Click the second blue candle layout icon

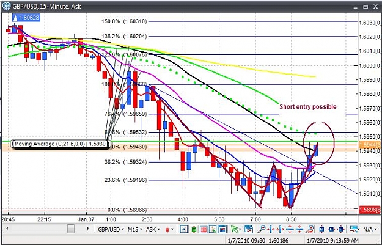click(x=331, y=229)
